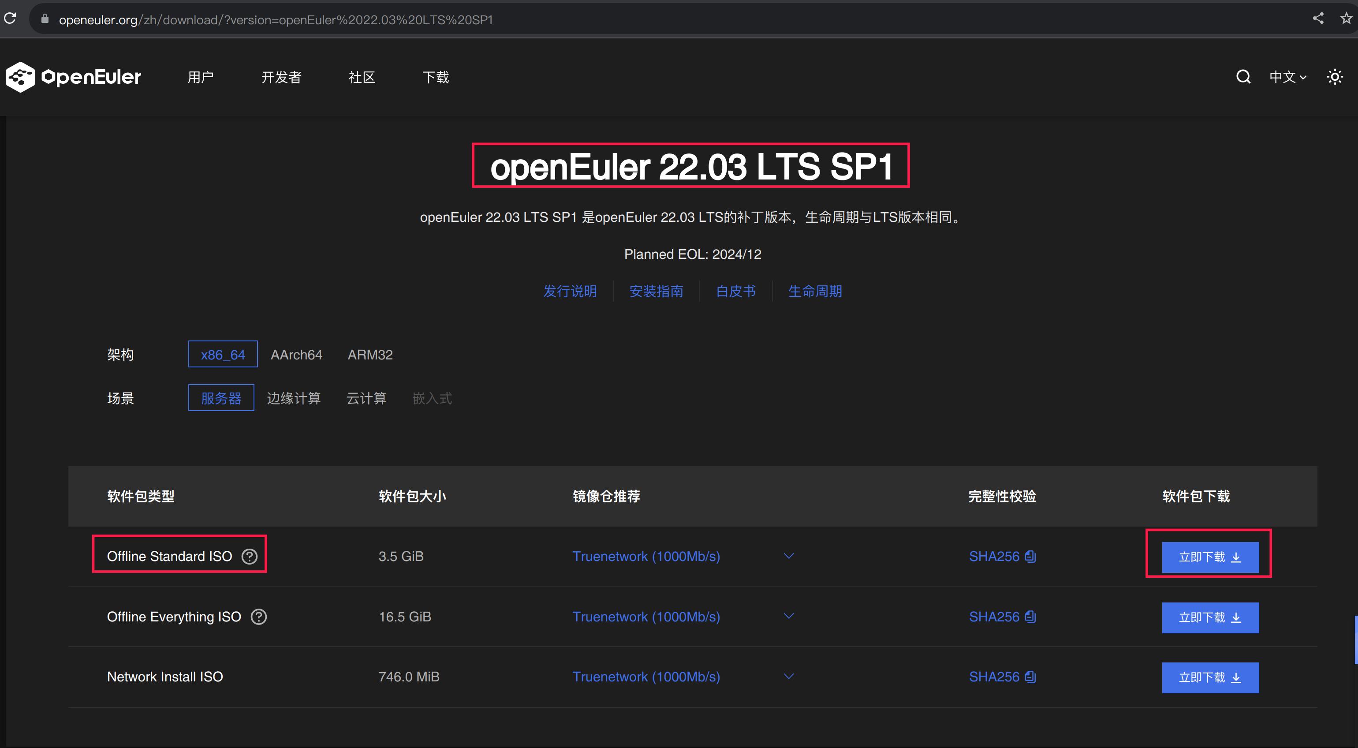Screen dimensions: 1358x748
Task: Bookmark page with the star icon
Action: [x=1346, y=19]
